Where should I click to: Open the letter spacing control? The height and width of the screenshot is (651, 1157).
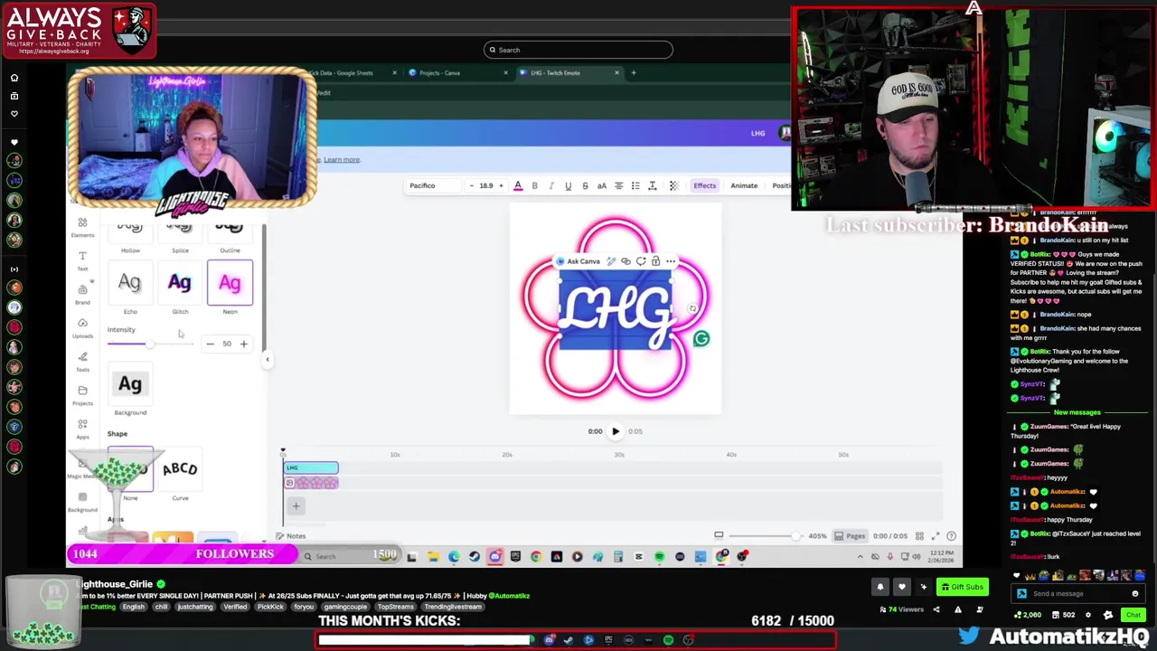click(x=653, y=185)
